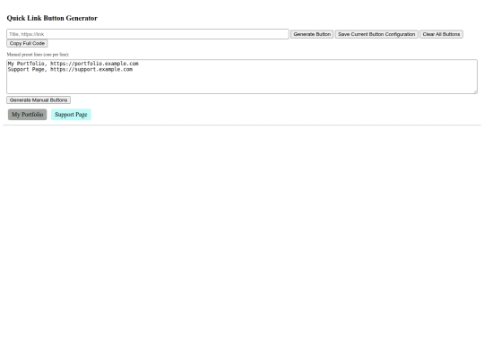Open the Support Page link button
This screenshot has width=484, height=363.
71,115
